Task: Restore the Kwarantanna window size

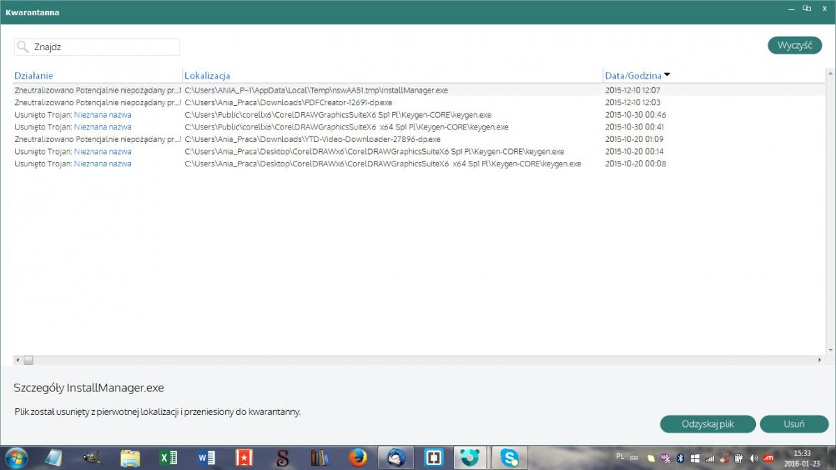Action: tap(807, 8)
